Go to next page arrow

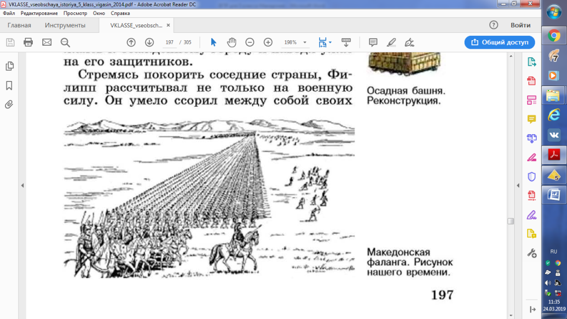coord(149,42)
